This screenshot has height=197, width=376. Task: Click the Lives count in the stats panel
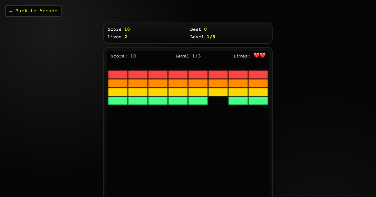pyautogui.click(x=126, y=37)
